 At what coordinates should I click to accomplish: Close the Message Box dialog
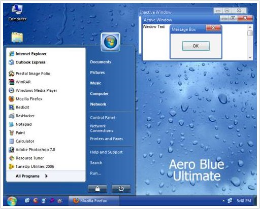click(213, 28)
